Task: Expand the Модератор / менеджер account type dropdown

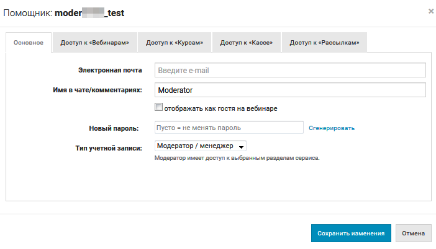Action: (x=200, y=146)
